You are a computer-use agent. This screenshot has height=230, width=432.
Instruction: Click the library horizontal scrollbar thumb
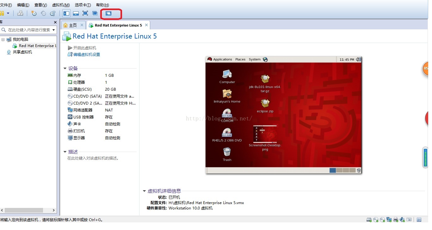click(24, 210)
